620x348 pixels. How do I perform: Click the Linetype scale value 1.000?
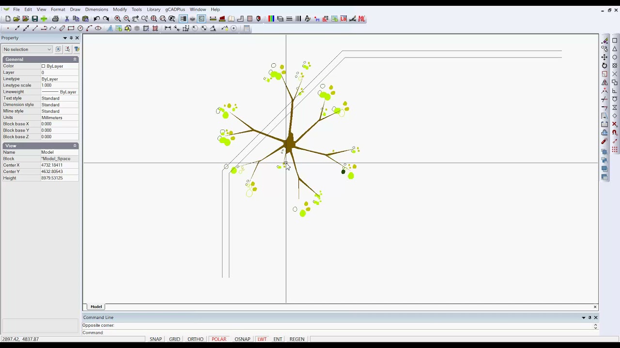pos(60,86)
